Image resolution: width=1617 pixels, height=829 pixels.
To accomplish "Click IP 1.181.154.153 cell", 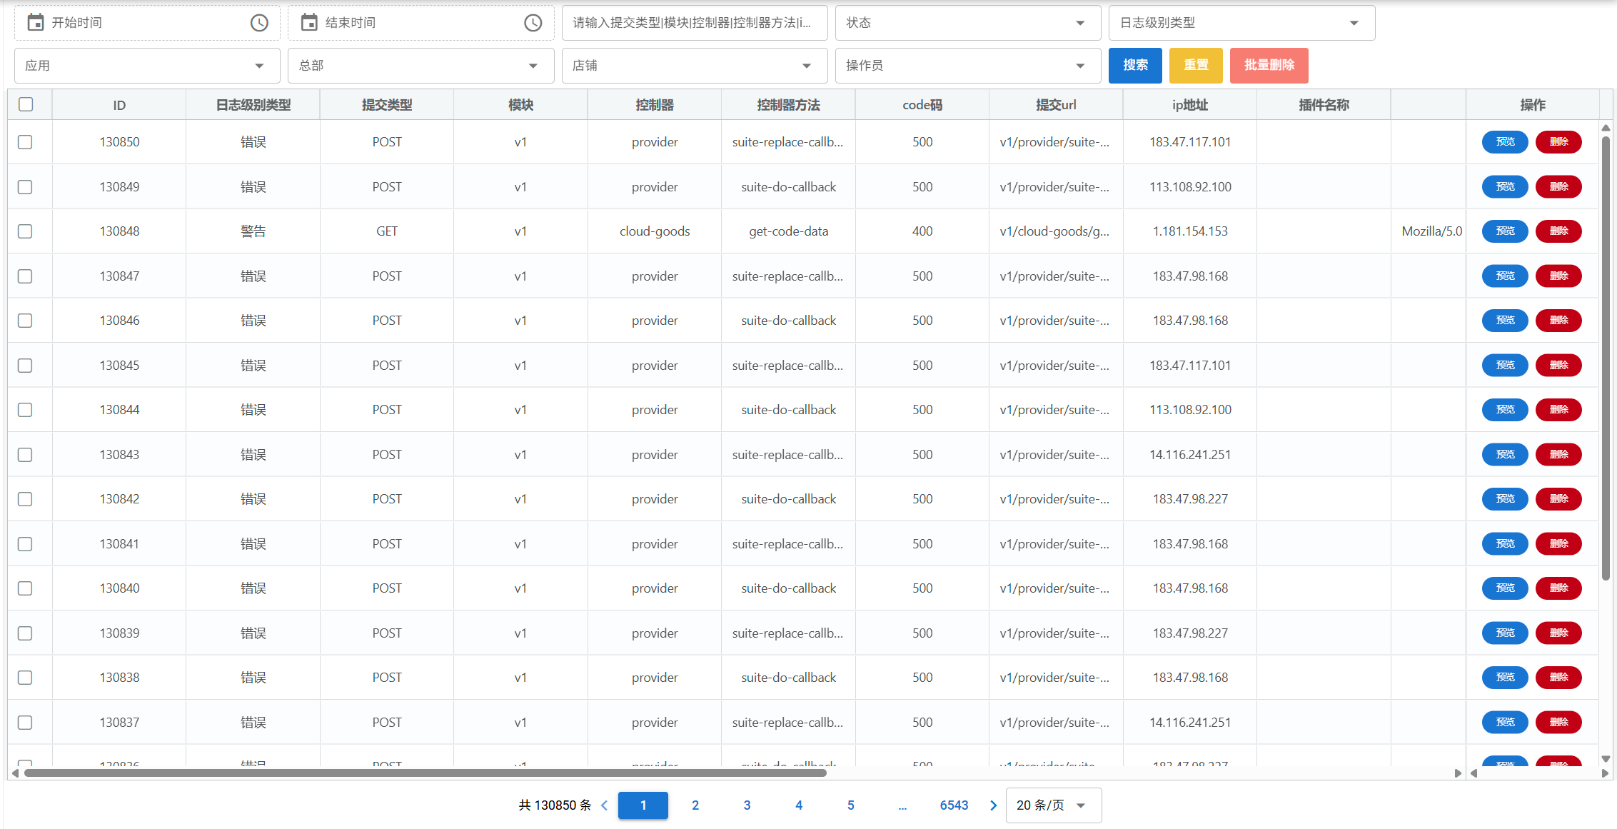I will (1190, 231).
